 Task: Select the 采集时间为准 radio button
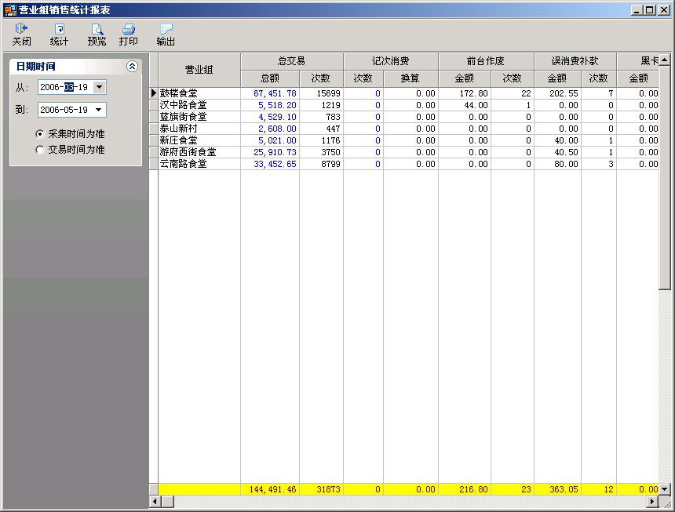coord(40,134)
